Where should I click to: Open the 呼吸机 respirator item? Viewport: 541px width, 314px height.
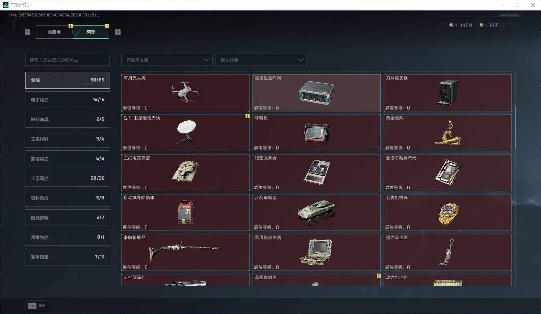(x=316, y=133)
